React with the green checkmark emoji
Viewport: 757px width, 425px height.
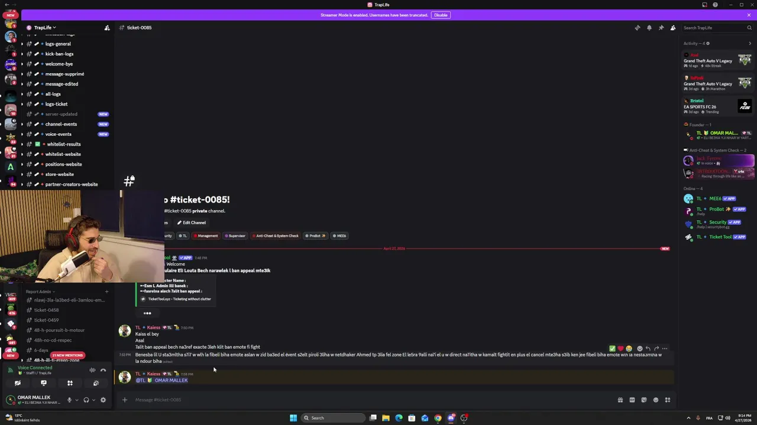pyautogui.click(x=612, y=348)
